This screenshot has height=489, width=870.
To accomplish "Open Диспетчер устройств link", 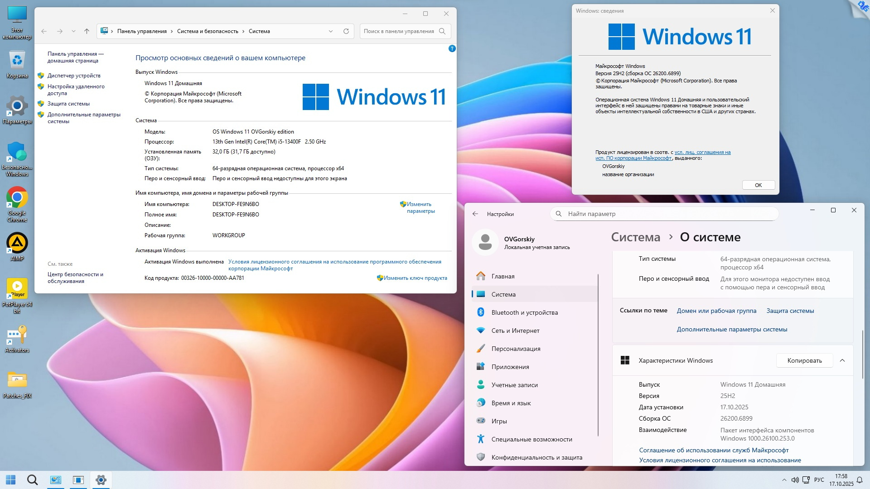I will [x=74, y=76].
